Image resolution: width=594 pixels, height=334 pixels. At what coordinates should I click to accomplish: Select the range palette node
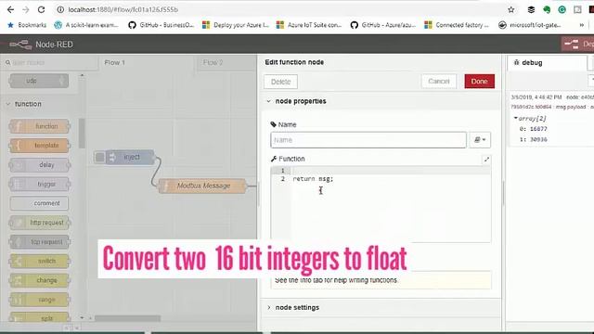tap(40, 300)
